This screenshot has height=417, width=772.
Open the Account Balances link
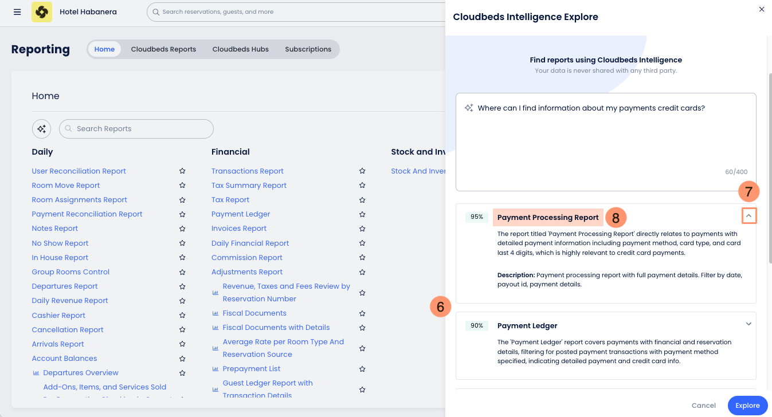tap(64, 359)
